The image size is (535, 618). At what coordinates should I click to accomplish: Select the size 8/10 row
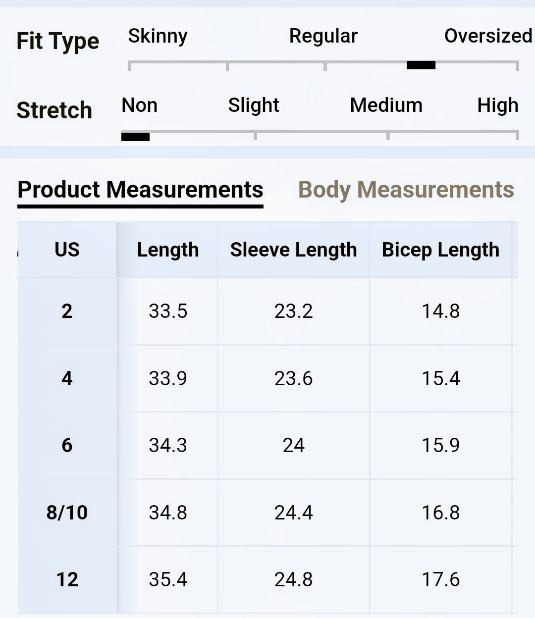[267, 513]
